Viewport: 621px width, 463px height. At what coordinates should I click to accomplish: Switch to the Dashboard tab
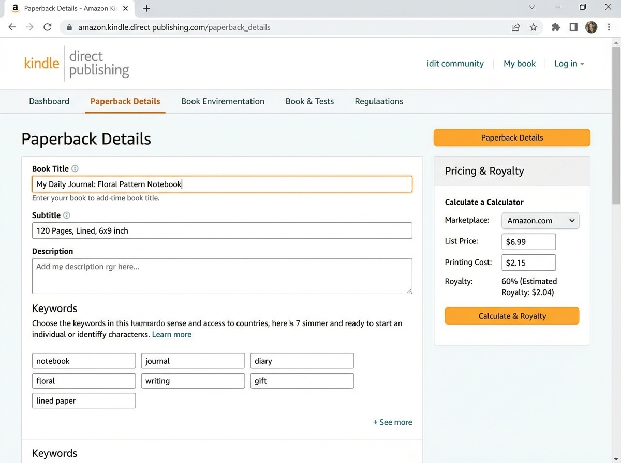pyautogui.click(x=49, y=101)
